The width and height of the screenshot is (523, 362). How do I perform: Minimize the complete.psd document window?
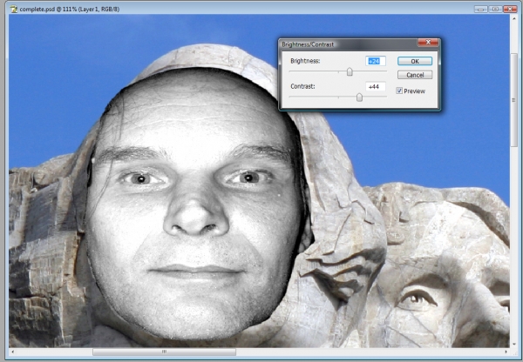[480, 9]
